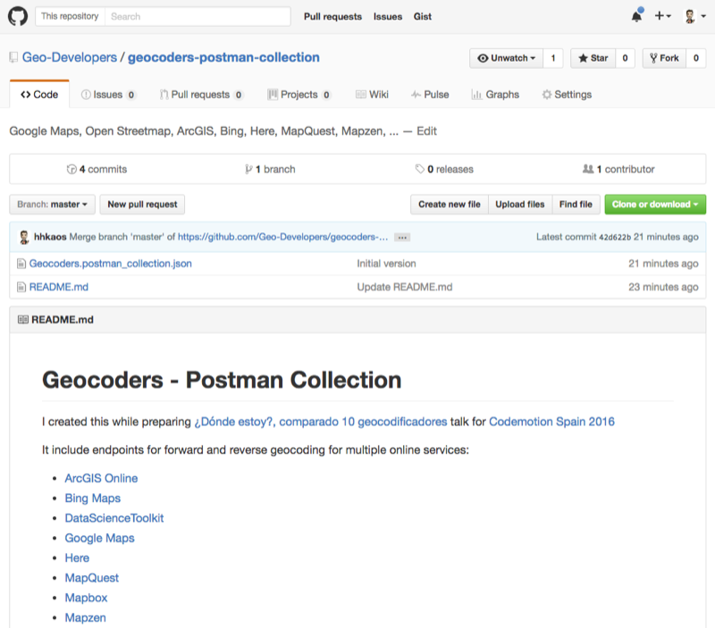Viewport: 715px width, 628px height.
Task: Open the Unwatch dropdown
Action: click(506, 58)
